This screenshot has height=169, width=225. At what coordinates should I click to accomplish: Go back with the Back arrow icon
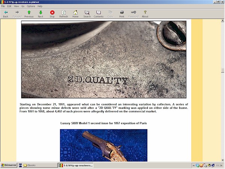point(6,12)
